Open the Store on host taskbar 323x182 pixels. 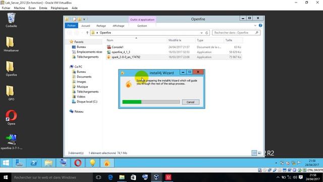point(133,177)
